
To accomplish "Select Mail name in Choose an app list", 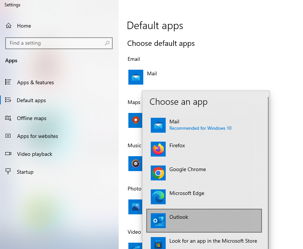I will pos(174,122).
